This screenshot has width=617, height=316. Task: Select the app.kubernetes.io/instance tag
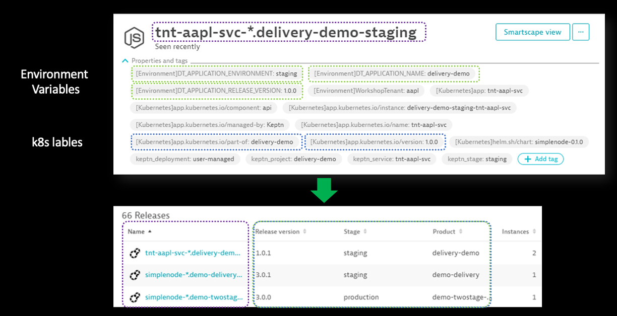point(399,108)
